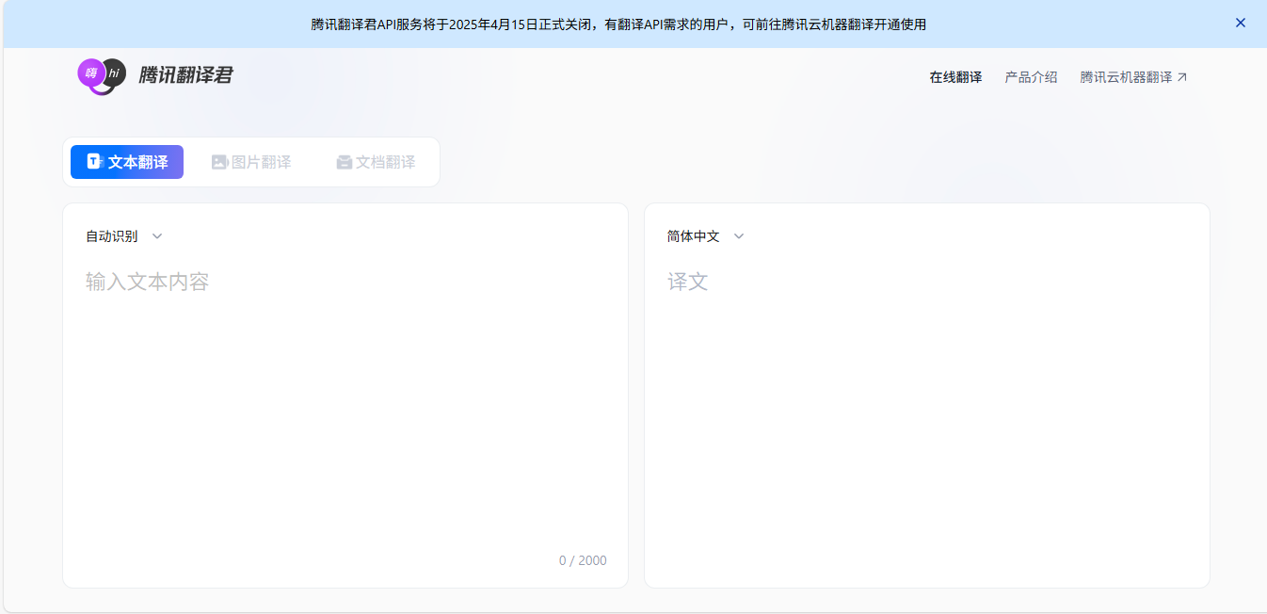Viewport: 1267px width, 614px height.
Task: Open the 简体中文 target language dropdown
Action: (706, 236)
